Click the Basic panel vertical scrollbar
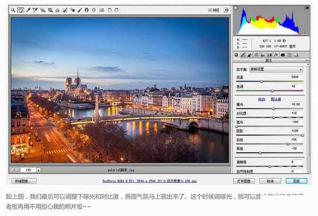Screen dimensions: 318x216 click(x=308, y=118)
